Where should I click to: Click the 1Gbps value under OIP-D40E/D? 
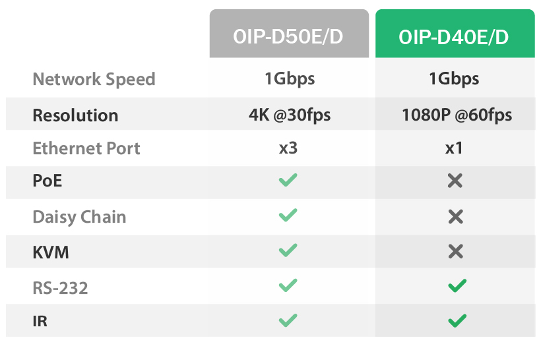click(454, 80)
